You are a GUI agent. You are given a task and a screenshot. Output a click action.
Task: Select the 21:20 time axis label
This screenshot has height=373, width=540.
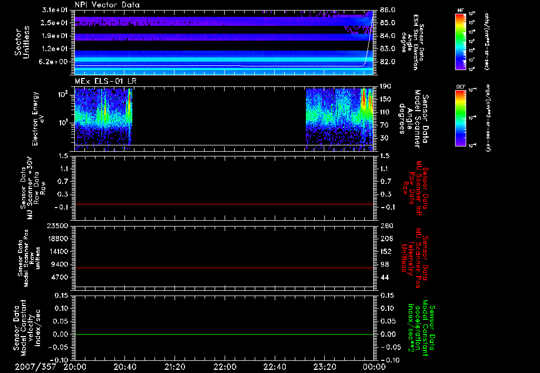pos(175,366)
